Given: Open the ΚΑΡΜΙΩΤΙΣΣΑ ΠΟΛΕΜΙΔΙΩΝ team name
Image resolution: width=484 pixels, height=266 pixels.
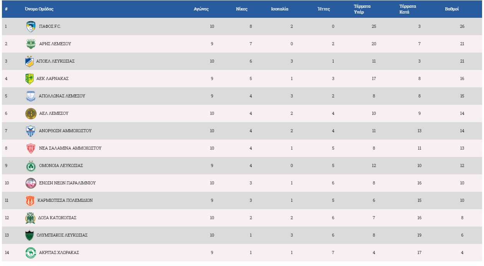Looking at the screenshot, I should (65, 200).
